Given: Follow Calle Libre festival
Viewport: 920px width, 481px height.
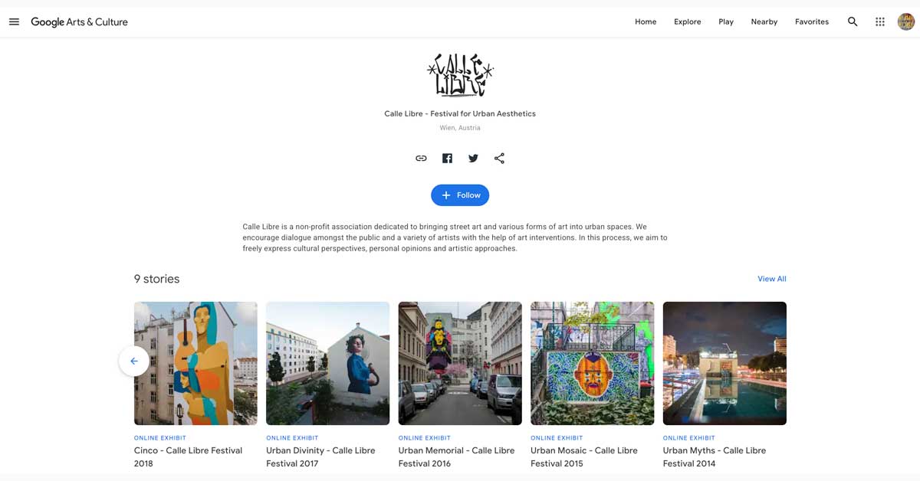Looking at the screenshot, I should tap(460, 195).
